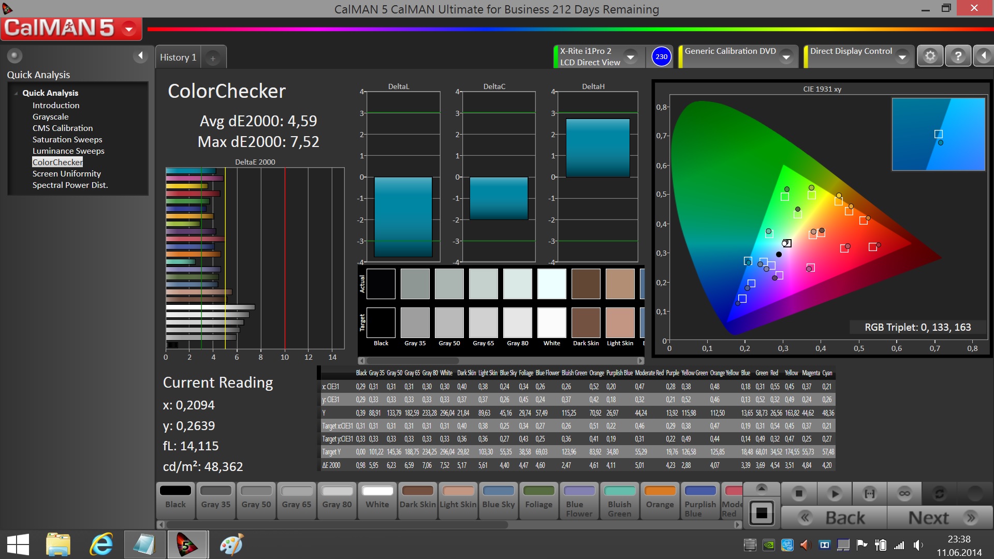Open Luminance Sweeps page
Viewport: 994px width, 559px height.
(68, 151)
